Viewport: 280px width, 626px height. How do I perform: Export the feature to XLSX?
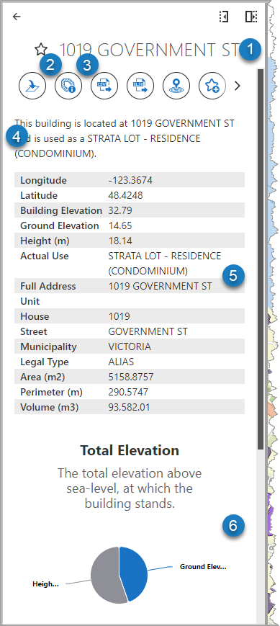[140, 86]
